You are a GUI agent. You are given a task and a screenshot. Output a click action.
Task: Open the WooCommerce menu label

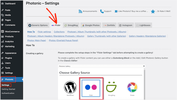[x=12, y=32]
